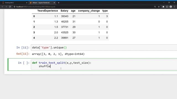Image resolution: width=177 pixels, height=99 pixels.
Task: Click the type column header
Action: click(105, 11)
